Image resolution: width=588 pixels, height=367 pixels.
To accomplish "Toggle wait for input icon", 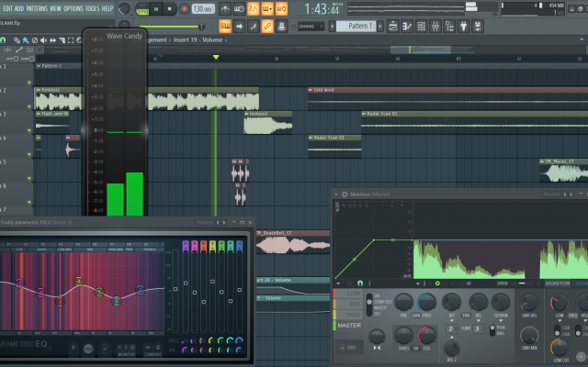I will tap(239, 8).
